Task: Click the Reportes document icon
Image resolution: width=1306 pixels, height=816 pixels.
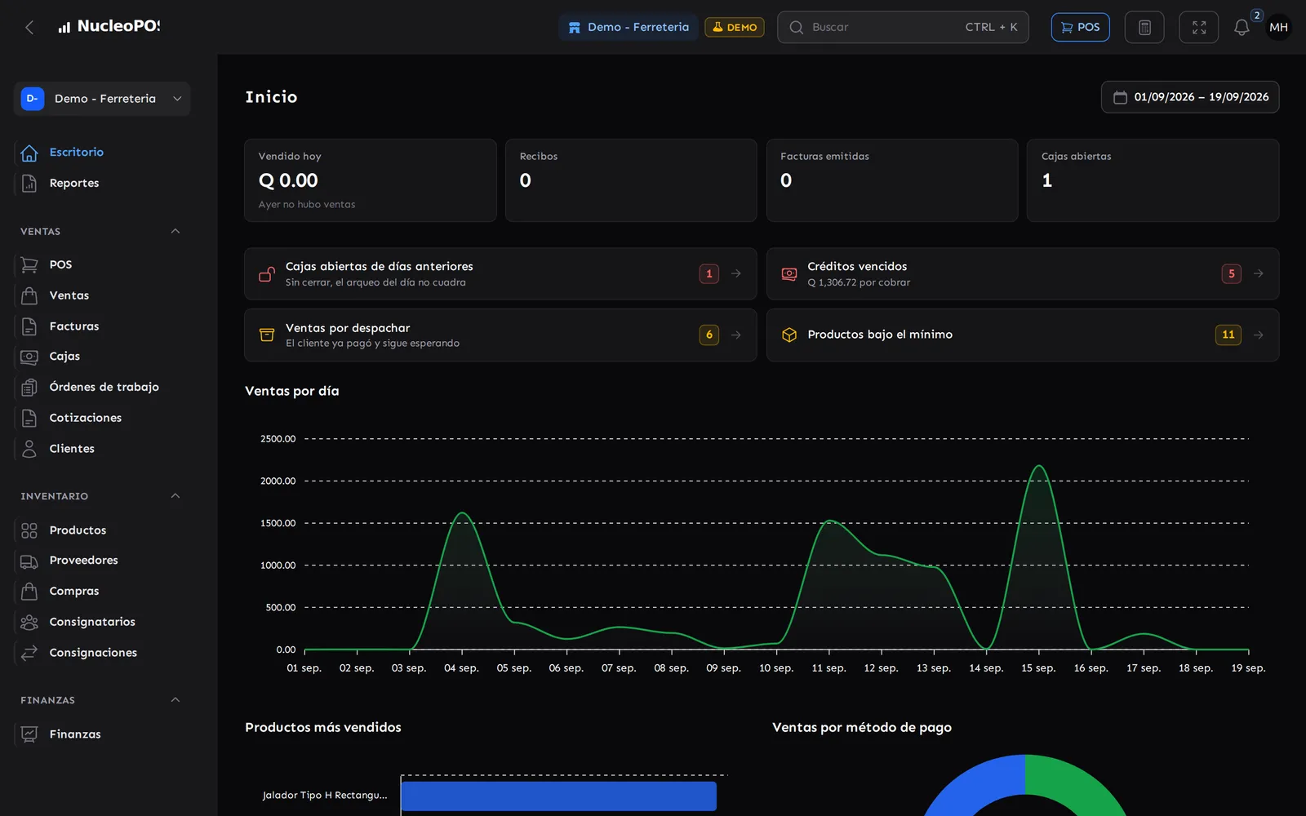Action: point(29,184)
